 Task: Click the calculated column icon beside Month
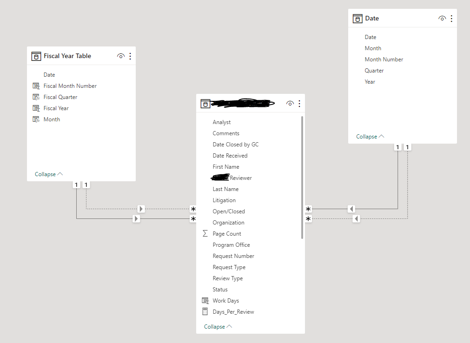tap(36, 119)
